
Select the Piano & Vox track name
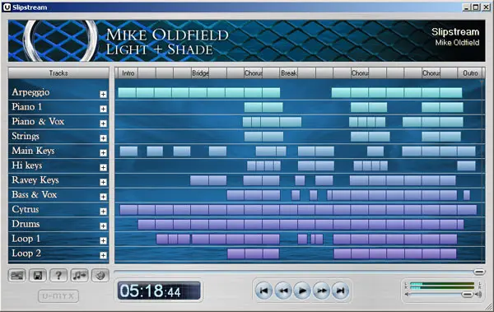coord(38,121)
